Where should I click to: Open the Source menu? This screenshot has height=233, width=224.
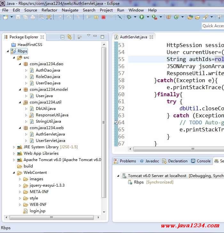[x=31, y=10]
